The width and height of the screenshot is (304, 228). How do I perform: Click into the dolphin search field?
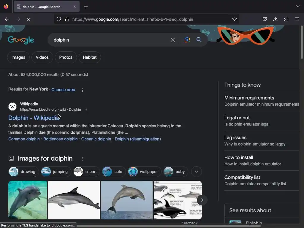109,40
